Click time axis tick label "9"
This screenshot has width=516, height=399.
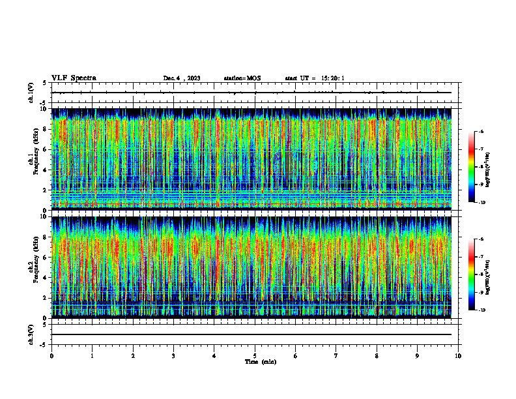pyautogui.click(x=417, y=356)
